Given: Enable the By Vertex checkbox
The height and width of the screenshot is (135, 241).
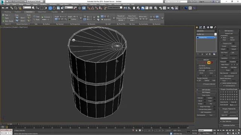Looking at the screenshot, I should [x=198, y=66].
